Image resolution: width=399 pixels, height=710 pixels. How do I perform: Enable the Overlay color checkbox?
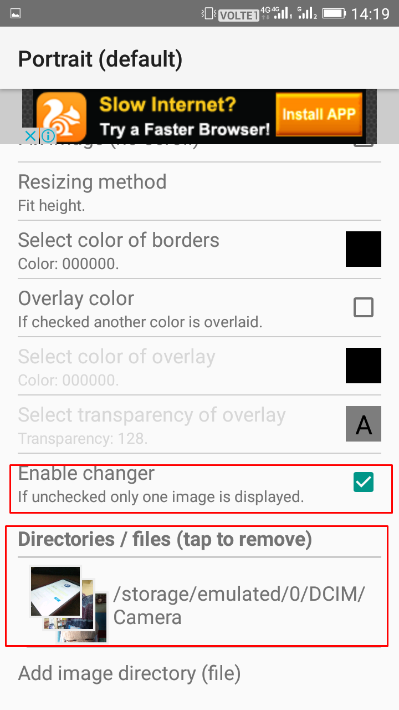[x=364, y=307]
